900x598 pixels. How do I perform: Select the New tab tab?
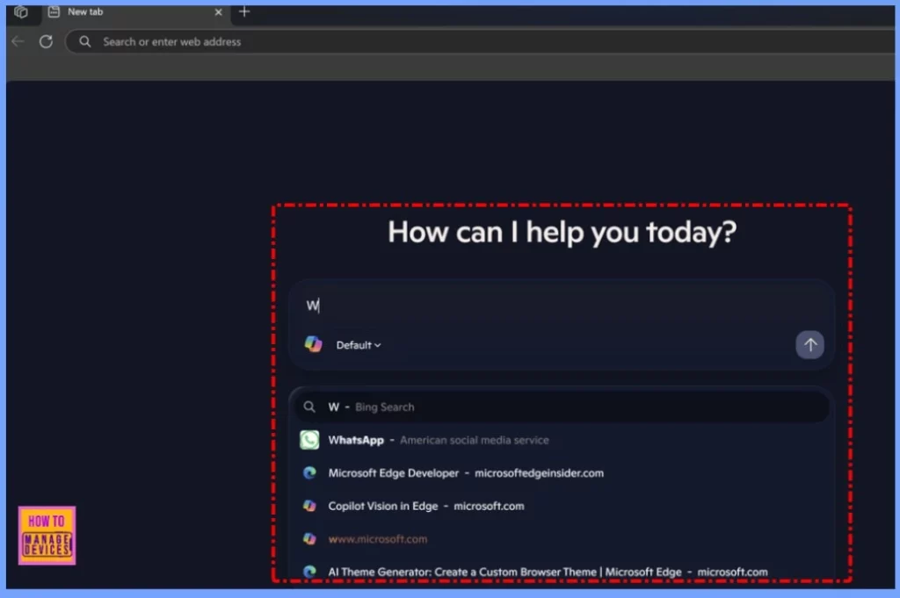pos(135,12)
